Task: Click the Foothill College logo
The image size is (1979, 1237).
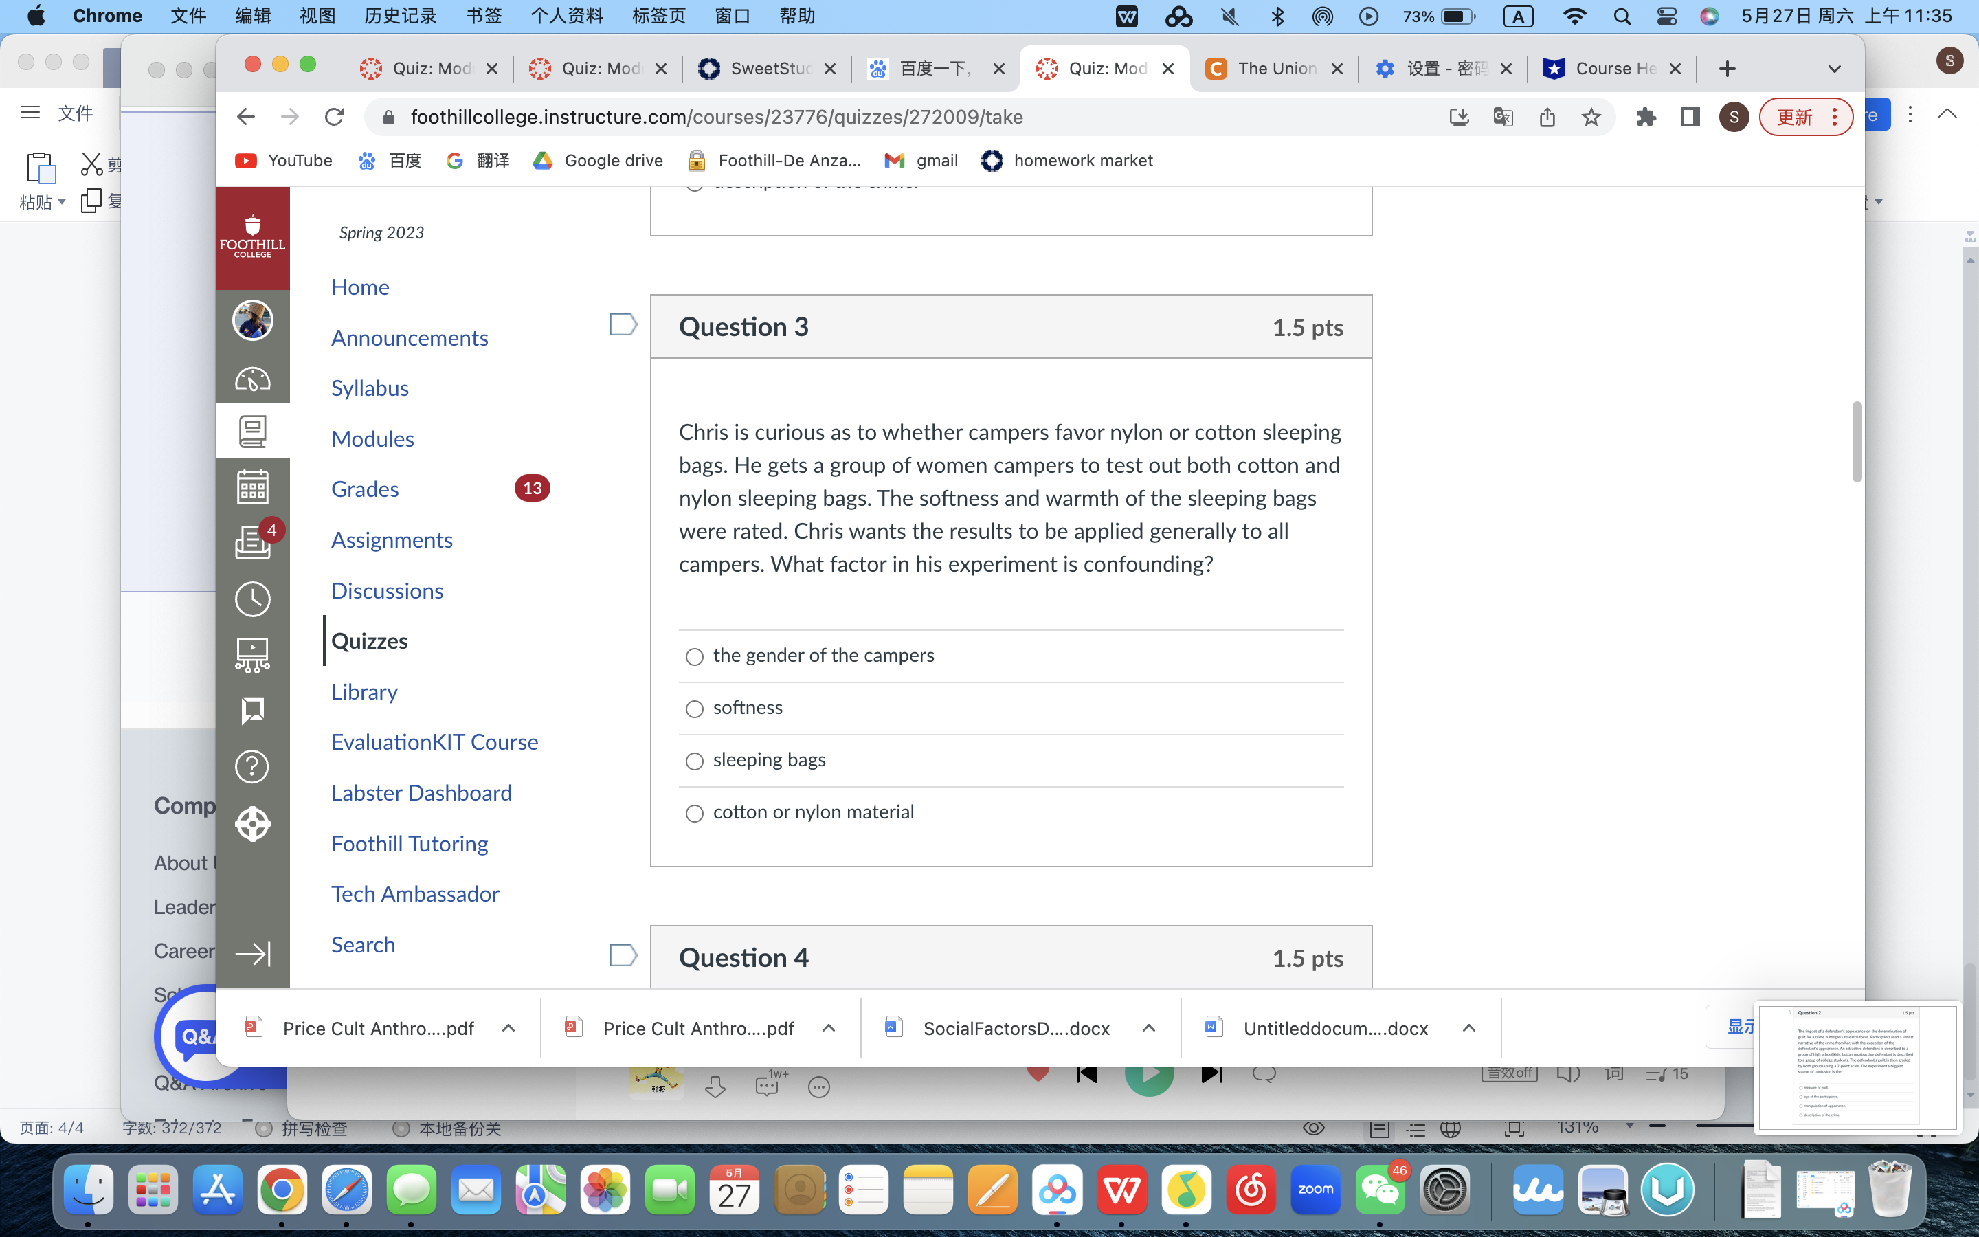Action: (253, 238)
